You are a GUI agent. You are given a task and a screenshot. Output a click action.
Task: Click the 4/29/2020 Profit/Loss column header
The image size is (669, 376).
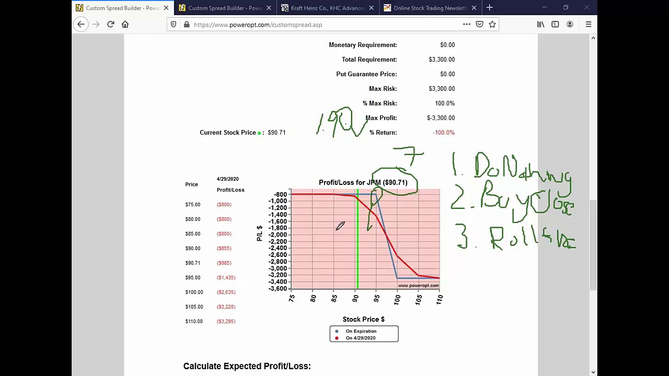[230, 184]
